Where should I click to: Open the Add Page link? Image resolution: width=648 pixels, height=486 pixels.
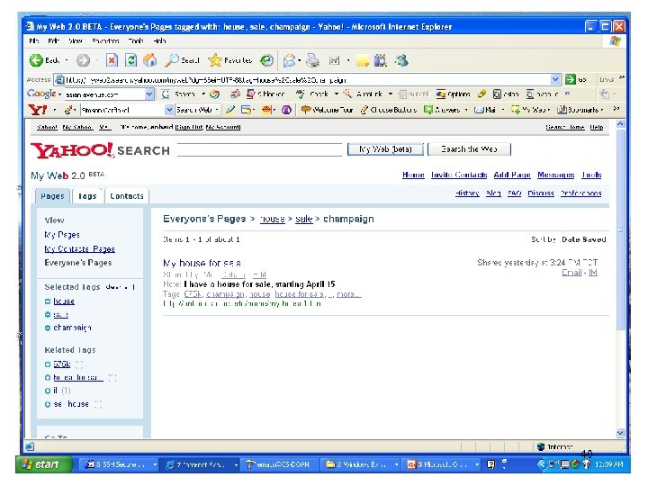tap(512, 175)
